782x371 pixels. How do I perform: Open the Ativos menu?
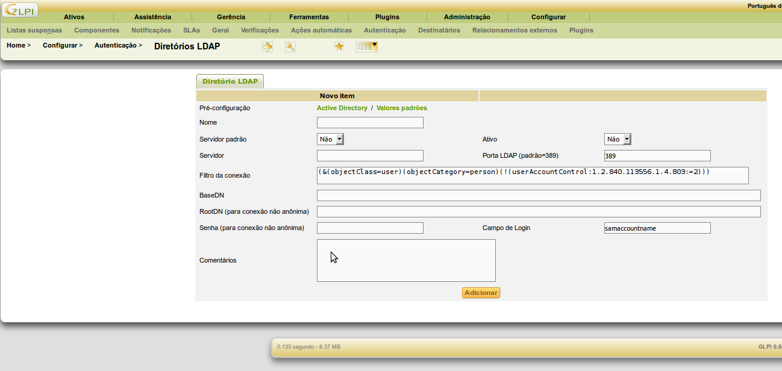(x=74, y=17)
